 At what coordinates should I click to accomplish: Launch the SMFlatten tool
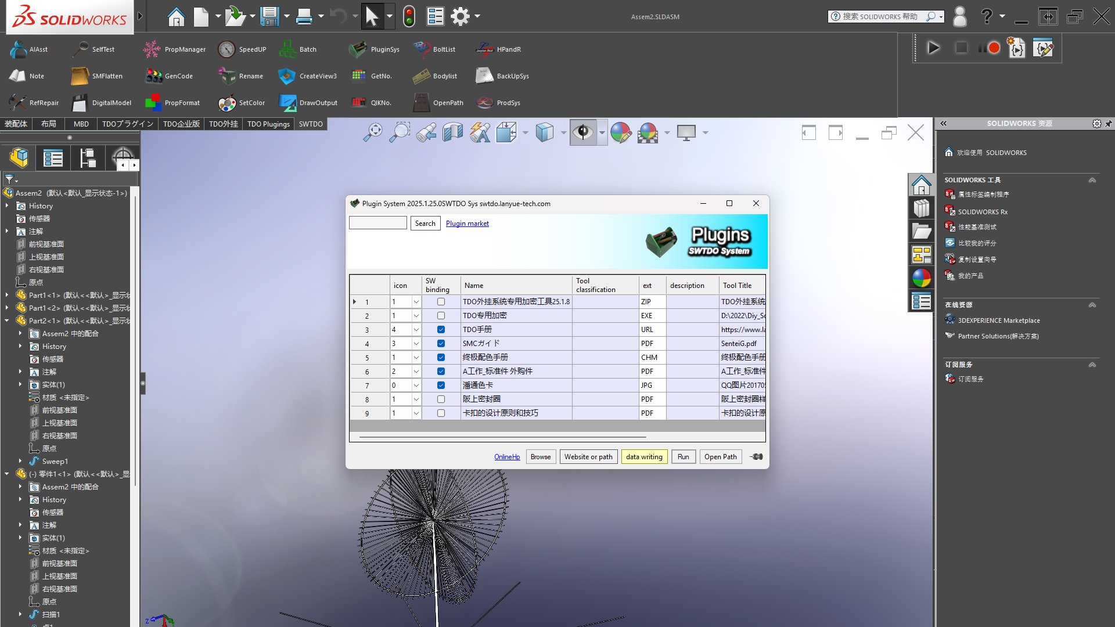[80, 76]
